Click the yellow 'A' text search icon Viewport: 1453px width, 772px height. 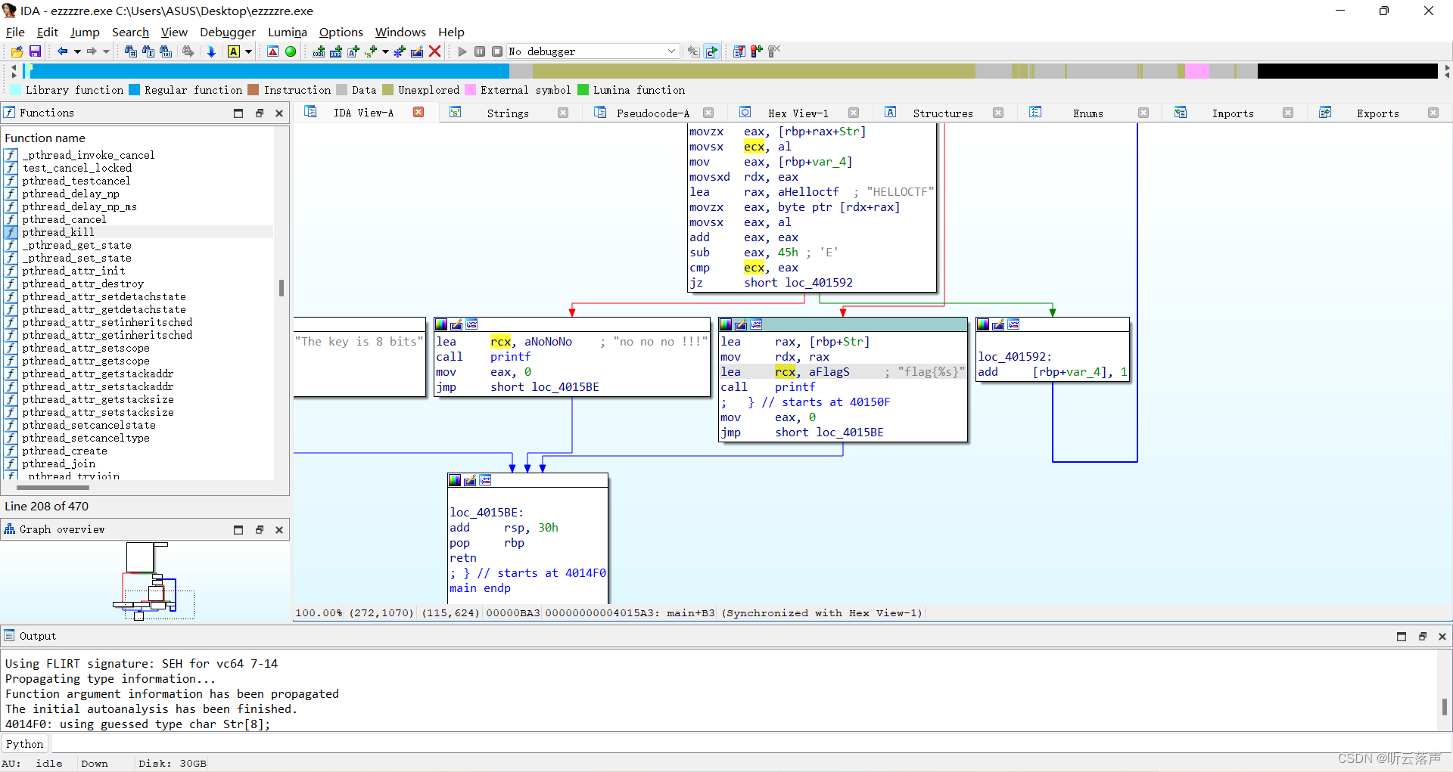point(234,51)
